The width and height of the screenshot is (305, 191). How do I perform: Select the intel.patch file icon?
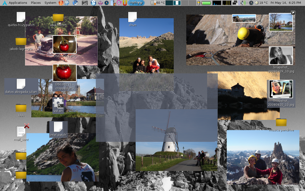point(58,127)
